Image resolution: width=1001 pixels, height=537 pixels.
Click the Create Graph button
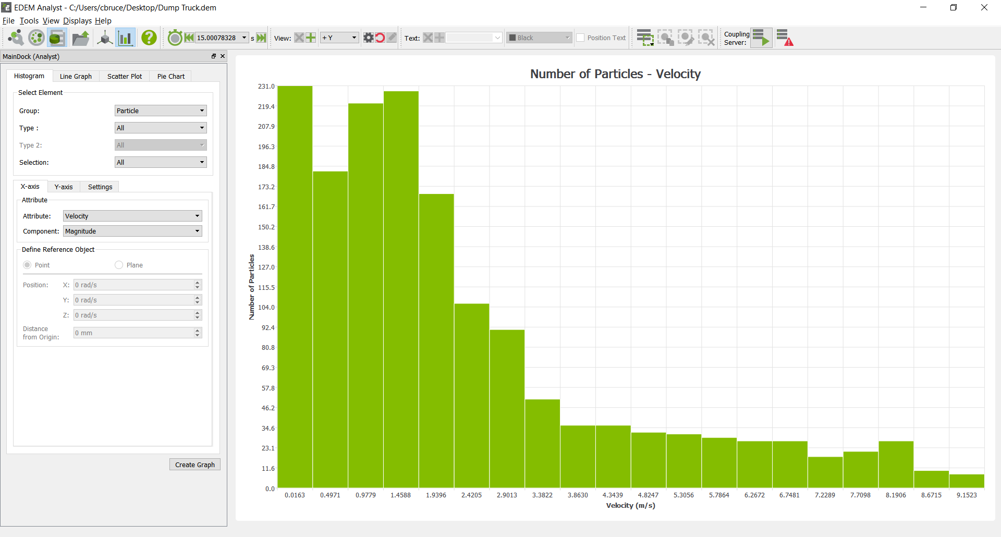(194, 465)
